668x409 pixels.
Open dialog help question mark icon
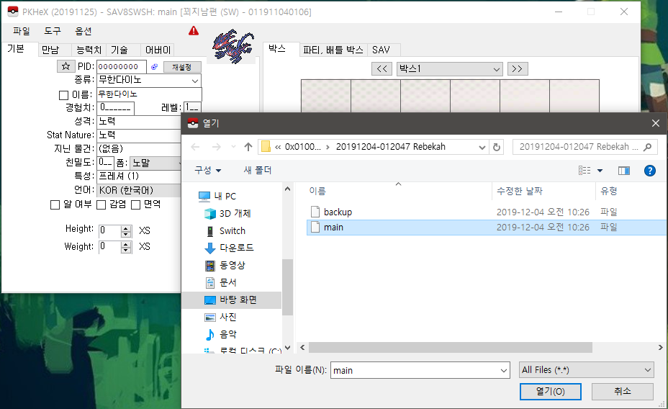point(650,171)
